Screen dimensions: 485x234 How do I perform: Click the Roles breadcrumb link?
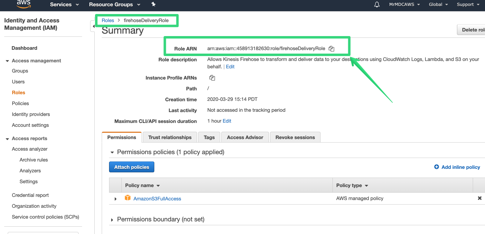point(108,20)
